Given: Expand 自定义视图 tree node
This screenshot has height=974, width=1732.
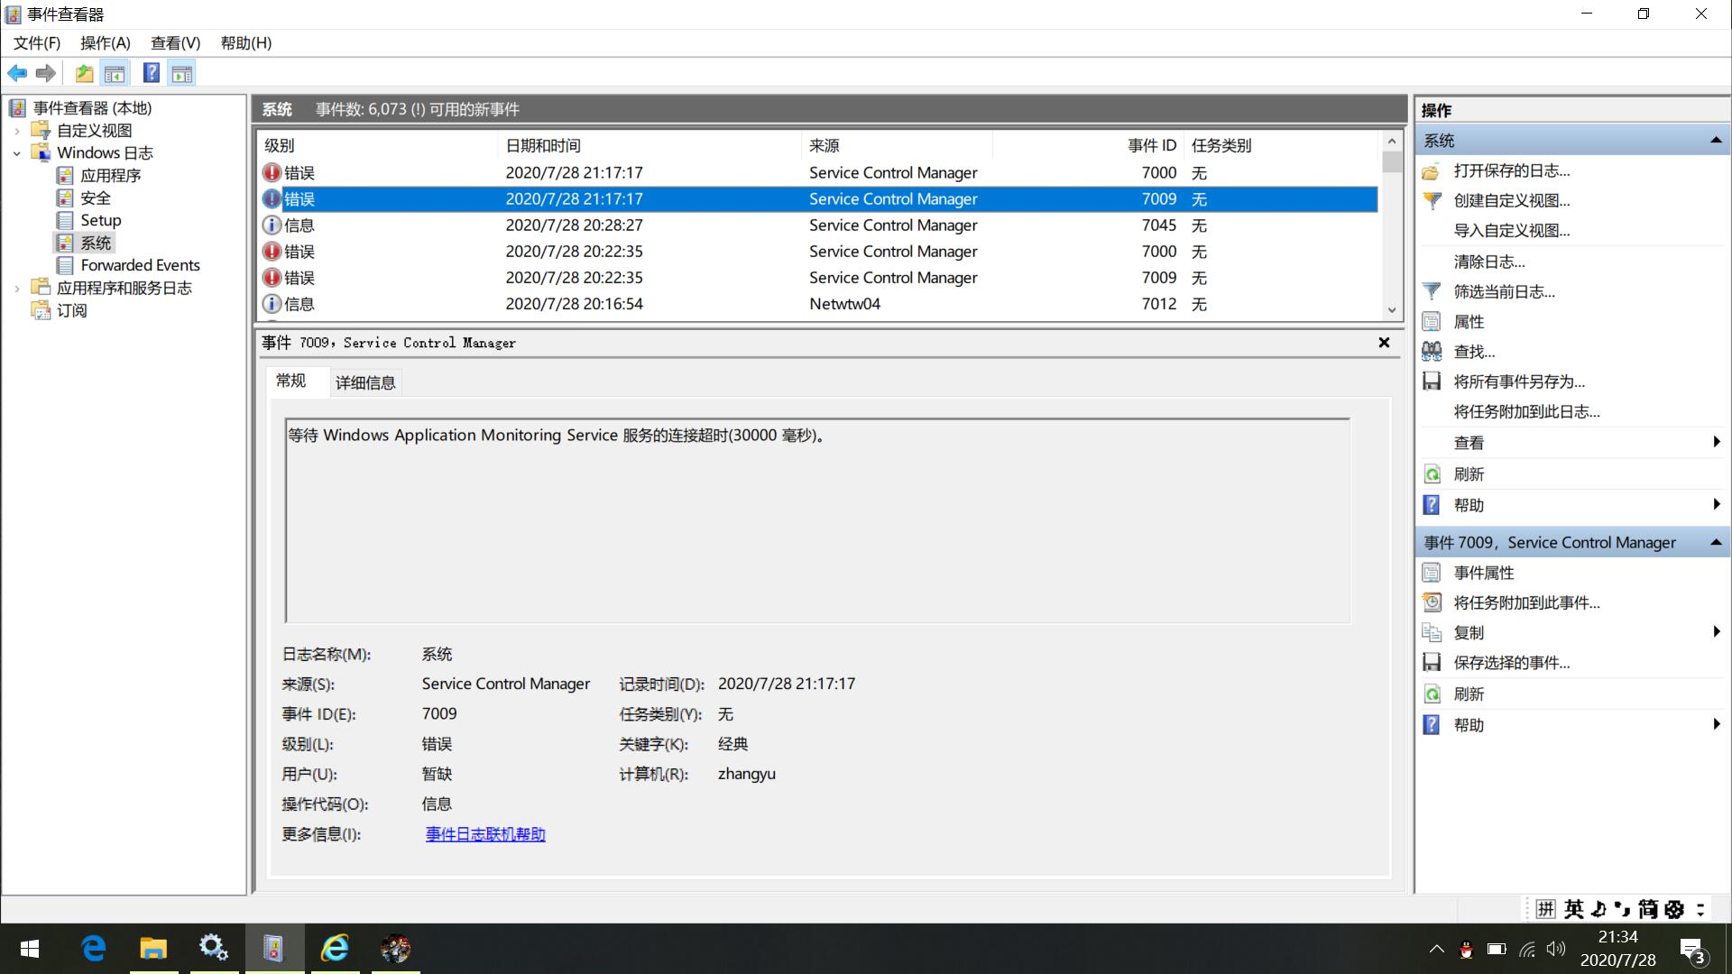Looking at the screenshot, I should click(x=16, y=131).
